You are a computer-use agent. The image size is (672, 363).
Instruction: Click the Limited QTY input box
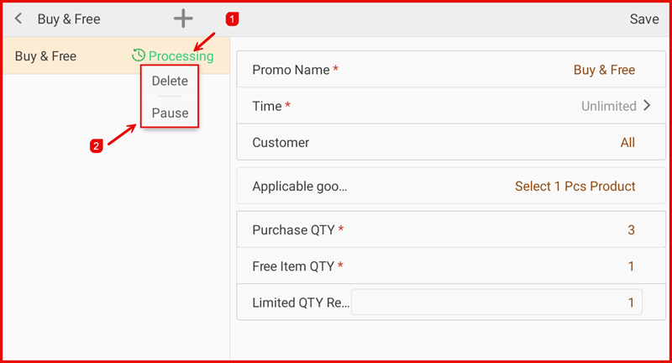coord(496,302)
